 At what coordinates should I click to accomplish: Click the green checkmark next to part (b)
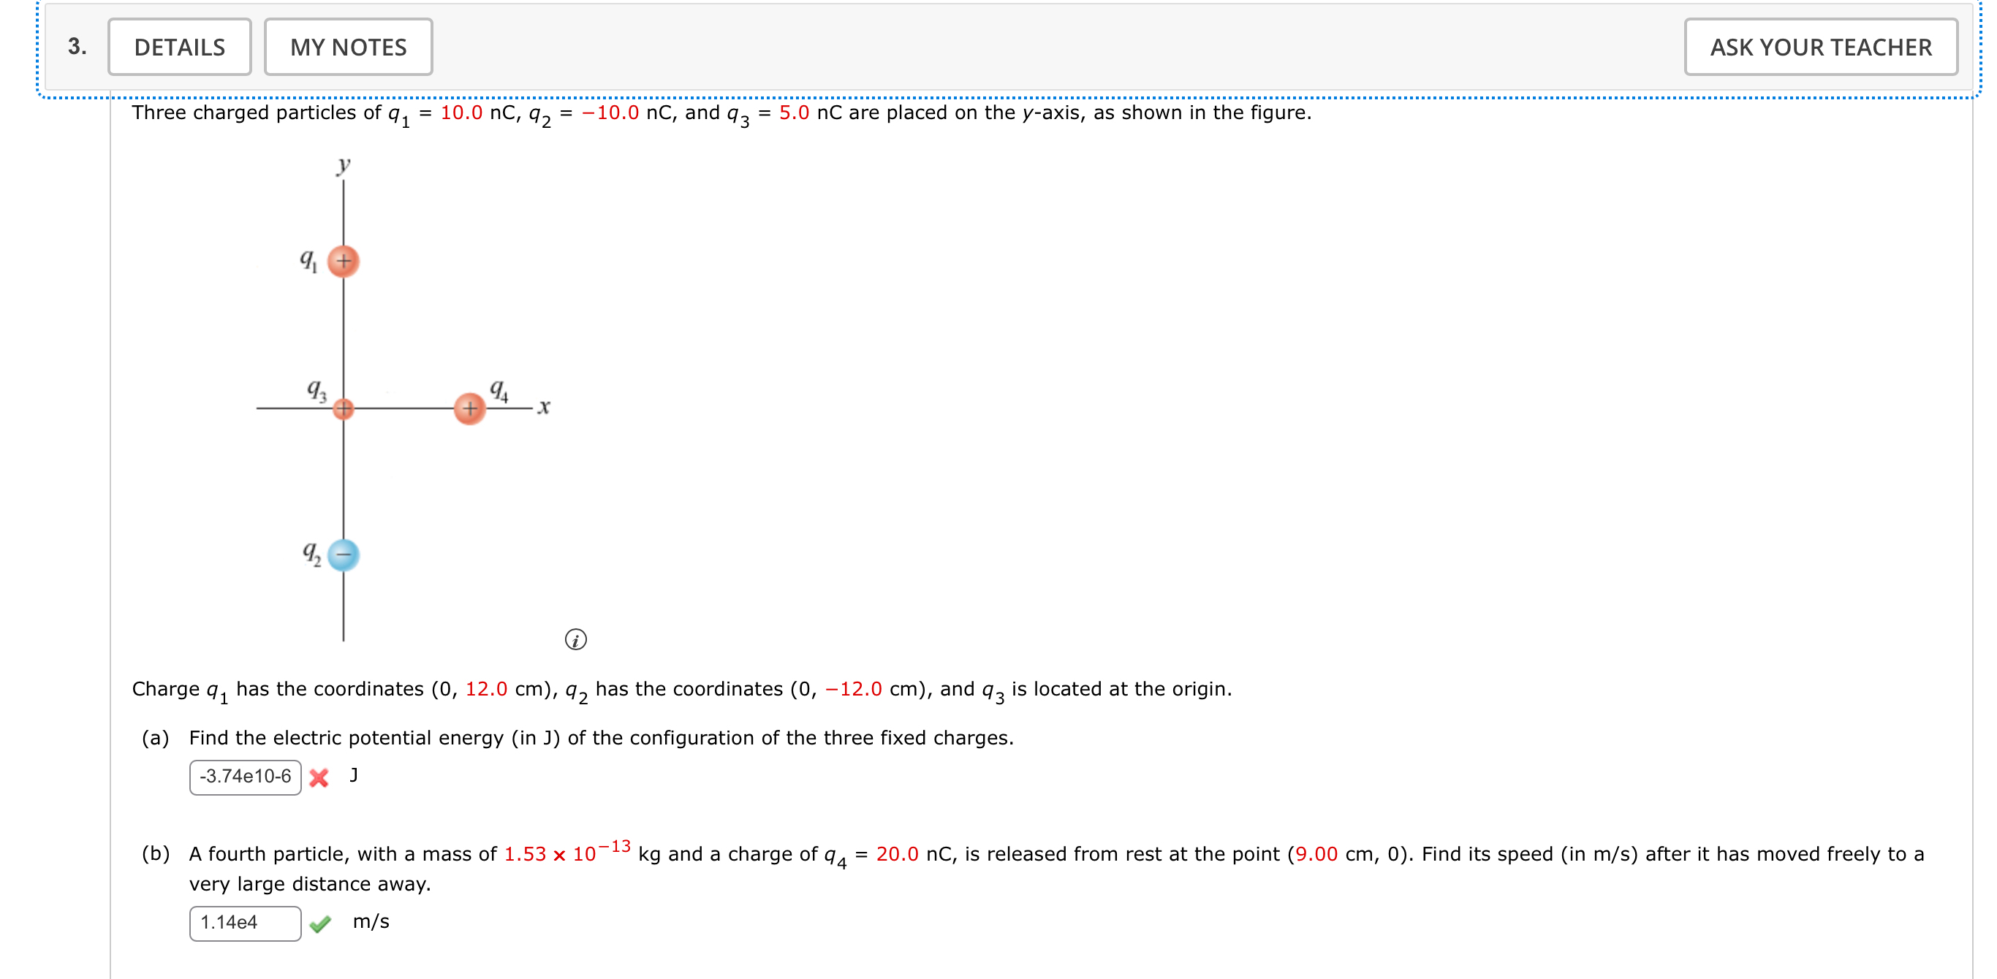click(319, 923)
